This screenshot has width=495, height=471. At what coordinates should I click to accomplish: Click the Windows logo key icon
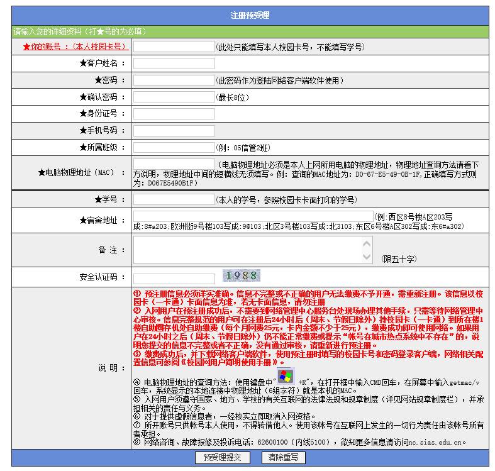[x=286, y=376]
